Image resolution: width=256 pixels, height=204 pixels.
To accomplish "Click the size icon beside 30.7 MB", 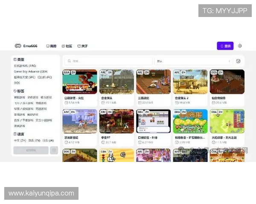I will coord(103,142).
